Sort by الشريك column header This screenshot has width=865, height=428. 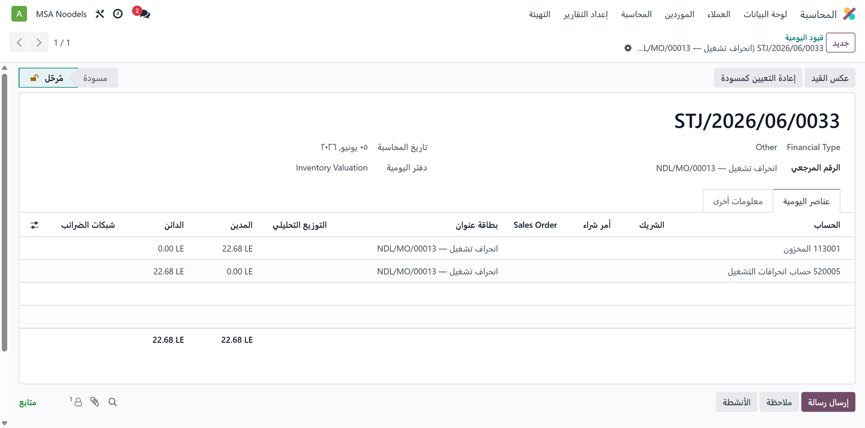coord(651,225)
